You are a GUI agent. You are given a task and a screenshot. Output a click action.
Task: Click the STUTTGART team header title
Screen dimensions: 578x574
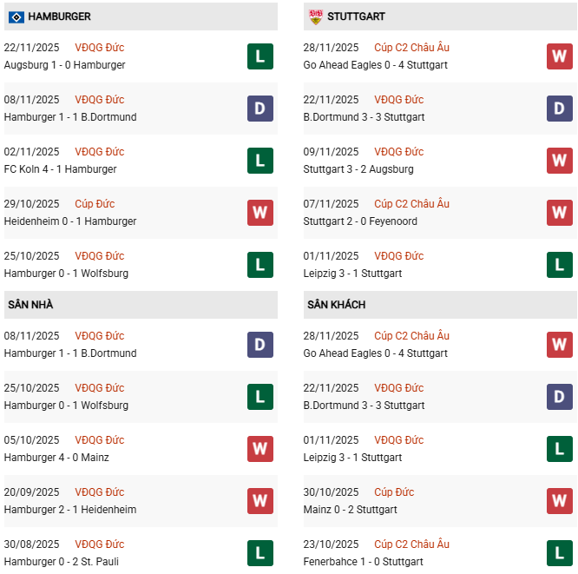click(x=357, y=16)
